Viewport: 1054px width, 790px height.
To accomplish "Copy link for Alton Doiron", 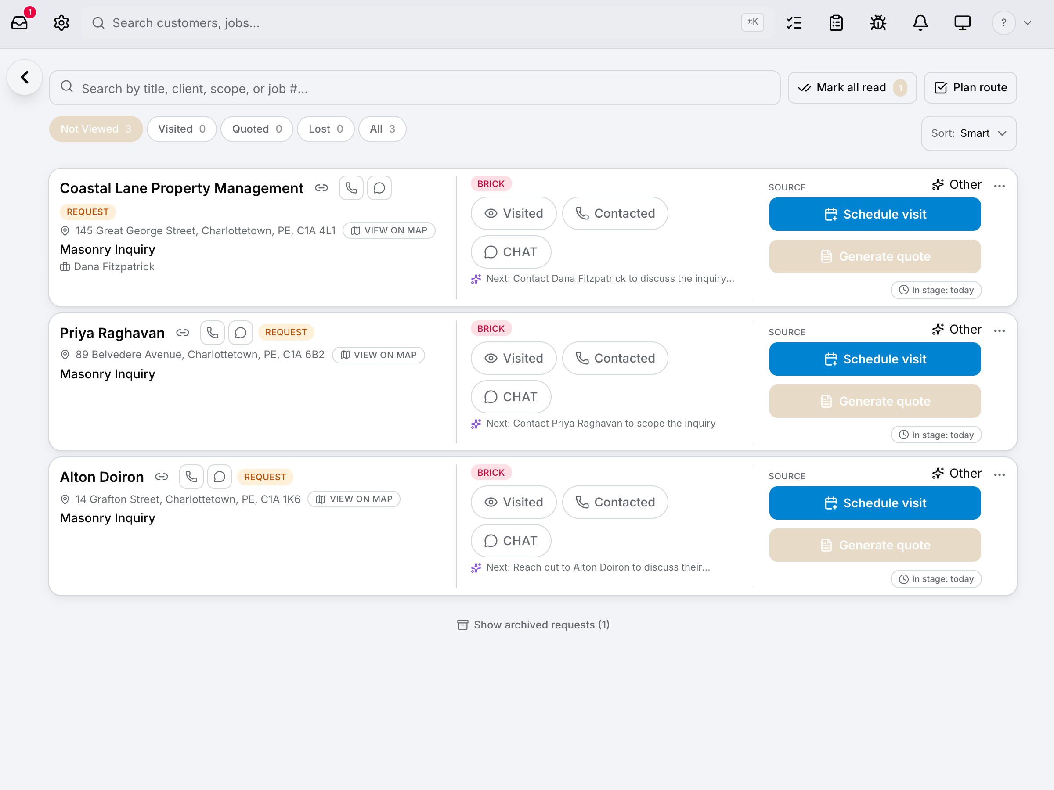I will (x=162, y=477).
